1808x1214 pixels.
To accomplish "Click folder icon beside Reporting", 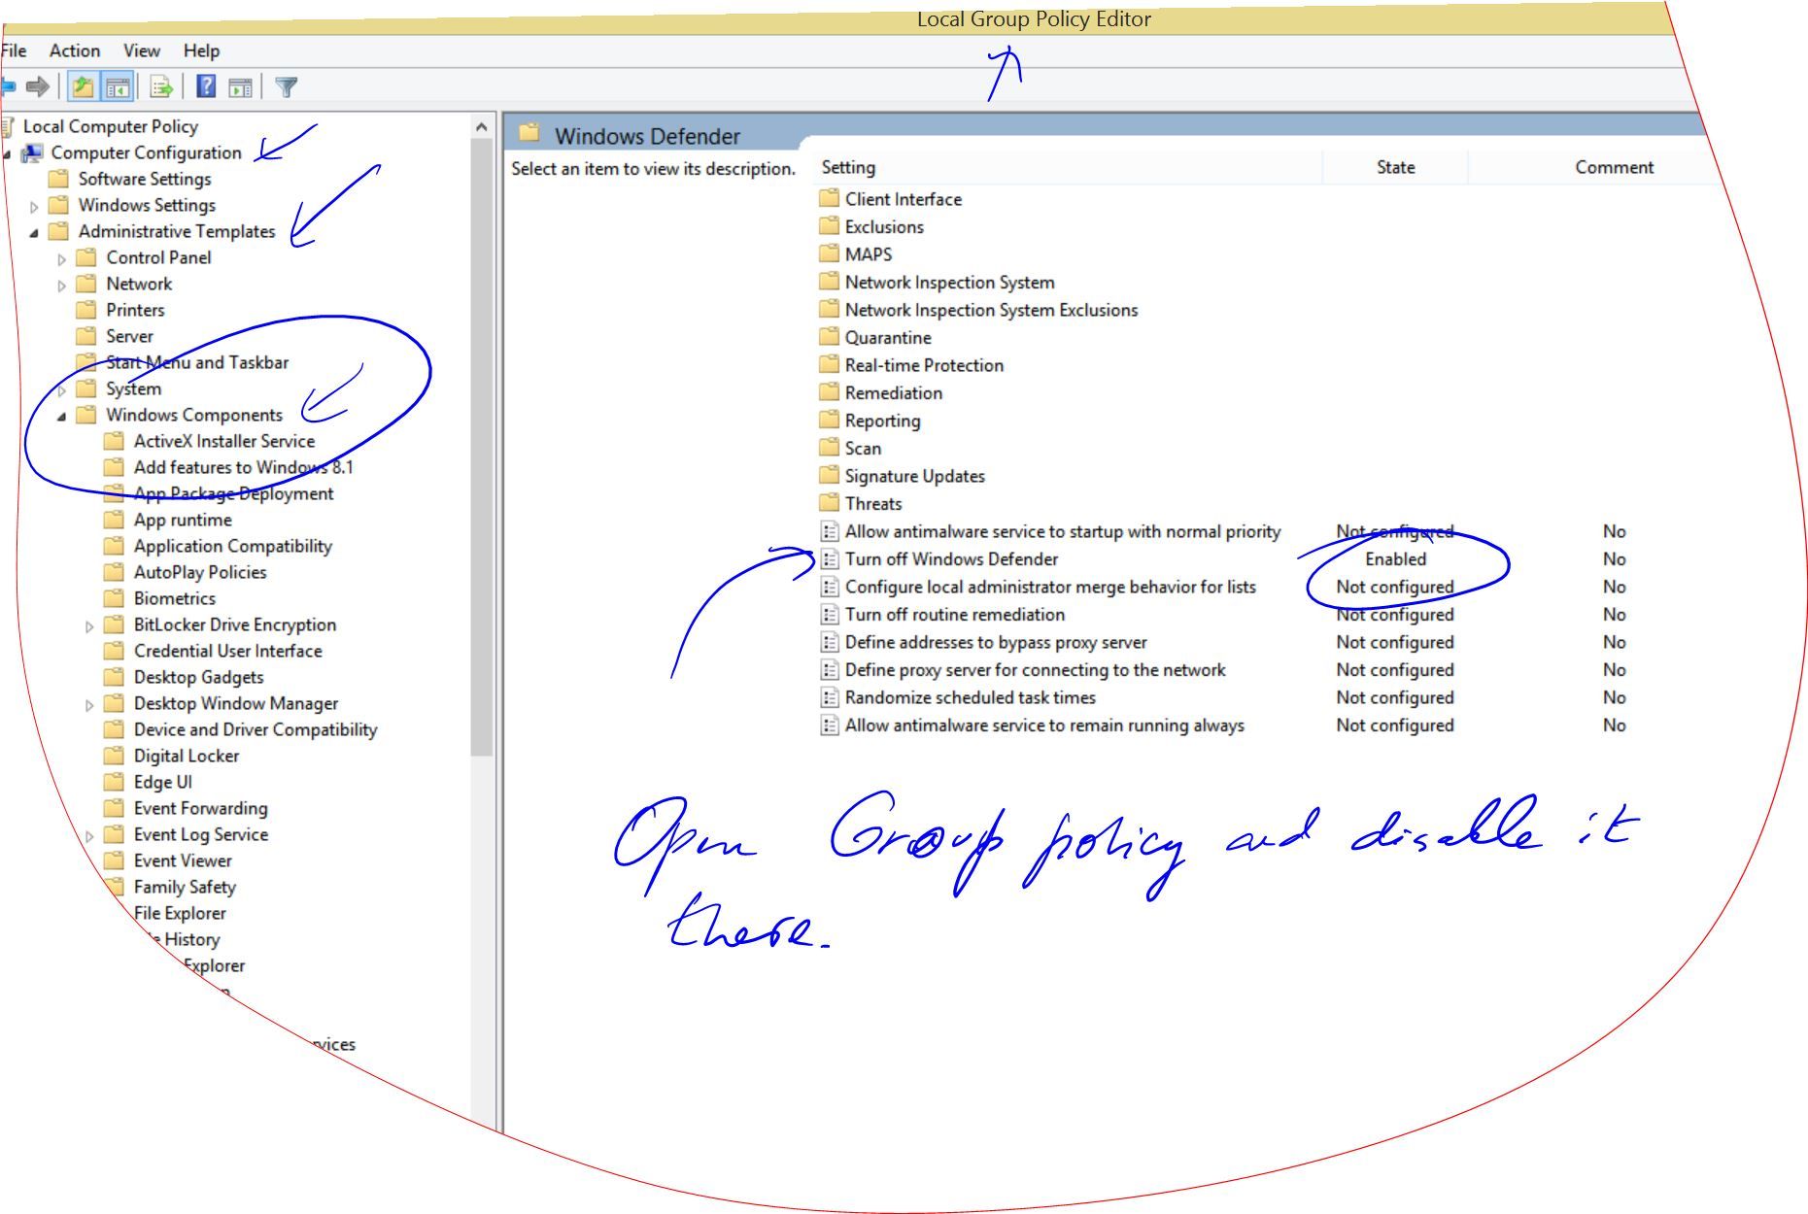I will 829,420.
